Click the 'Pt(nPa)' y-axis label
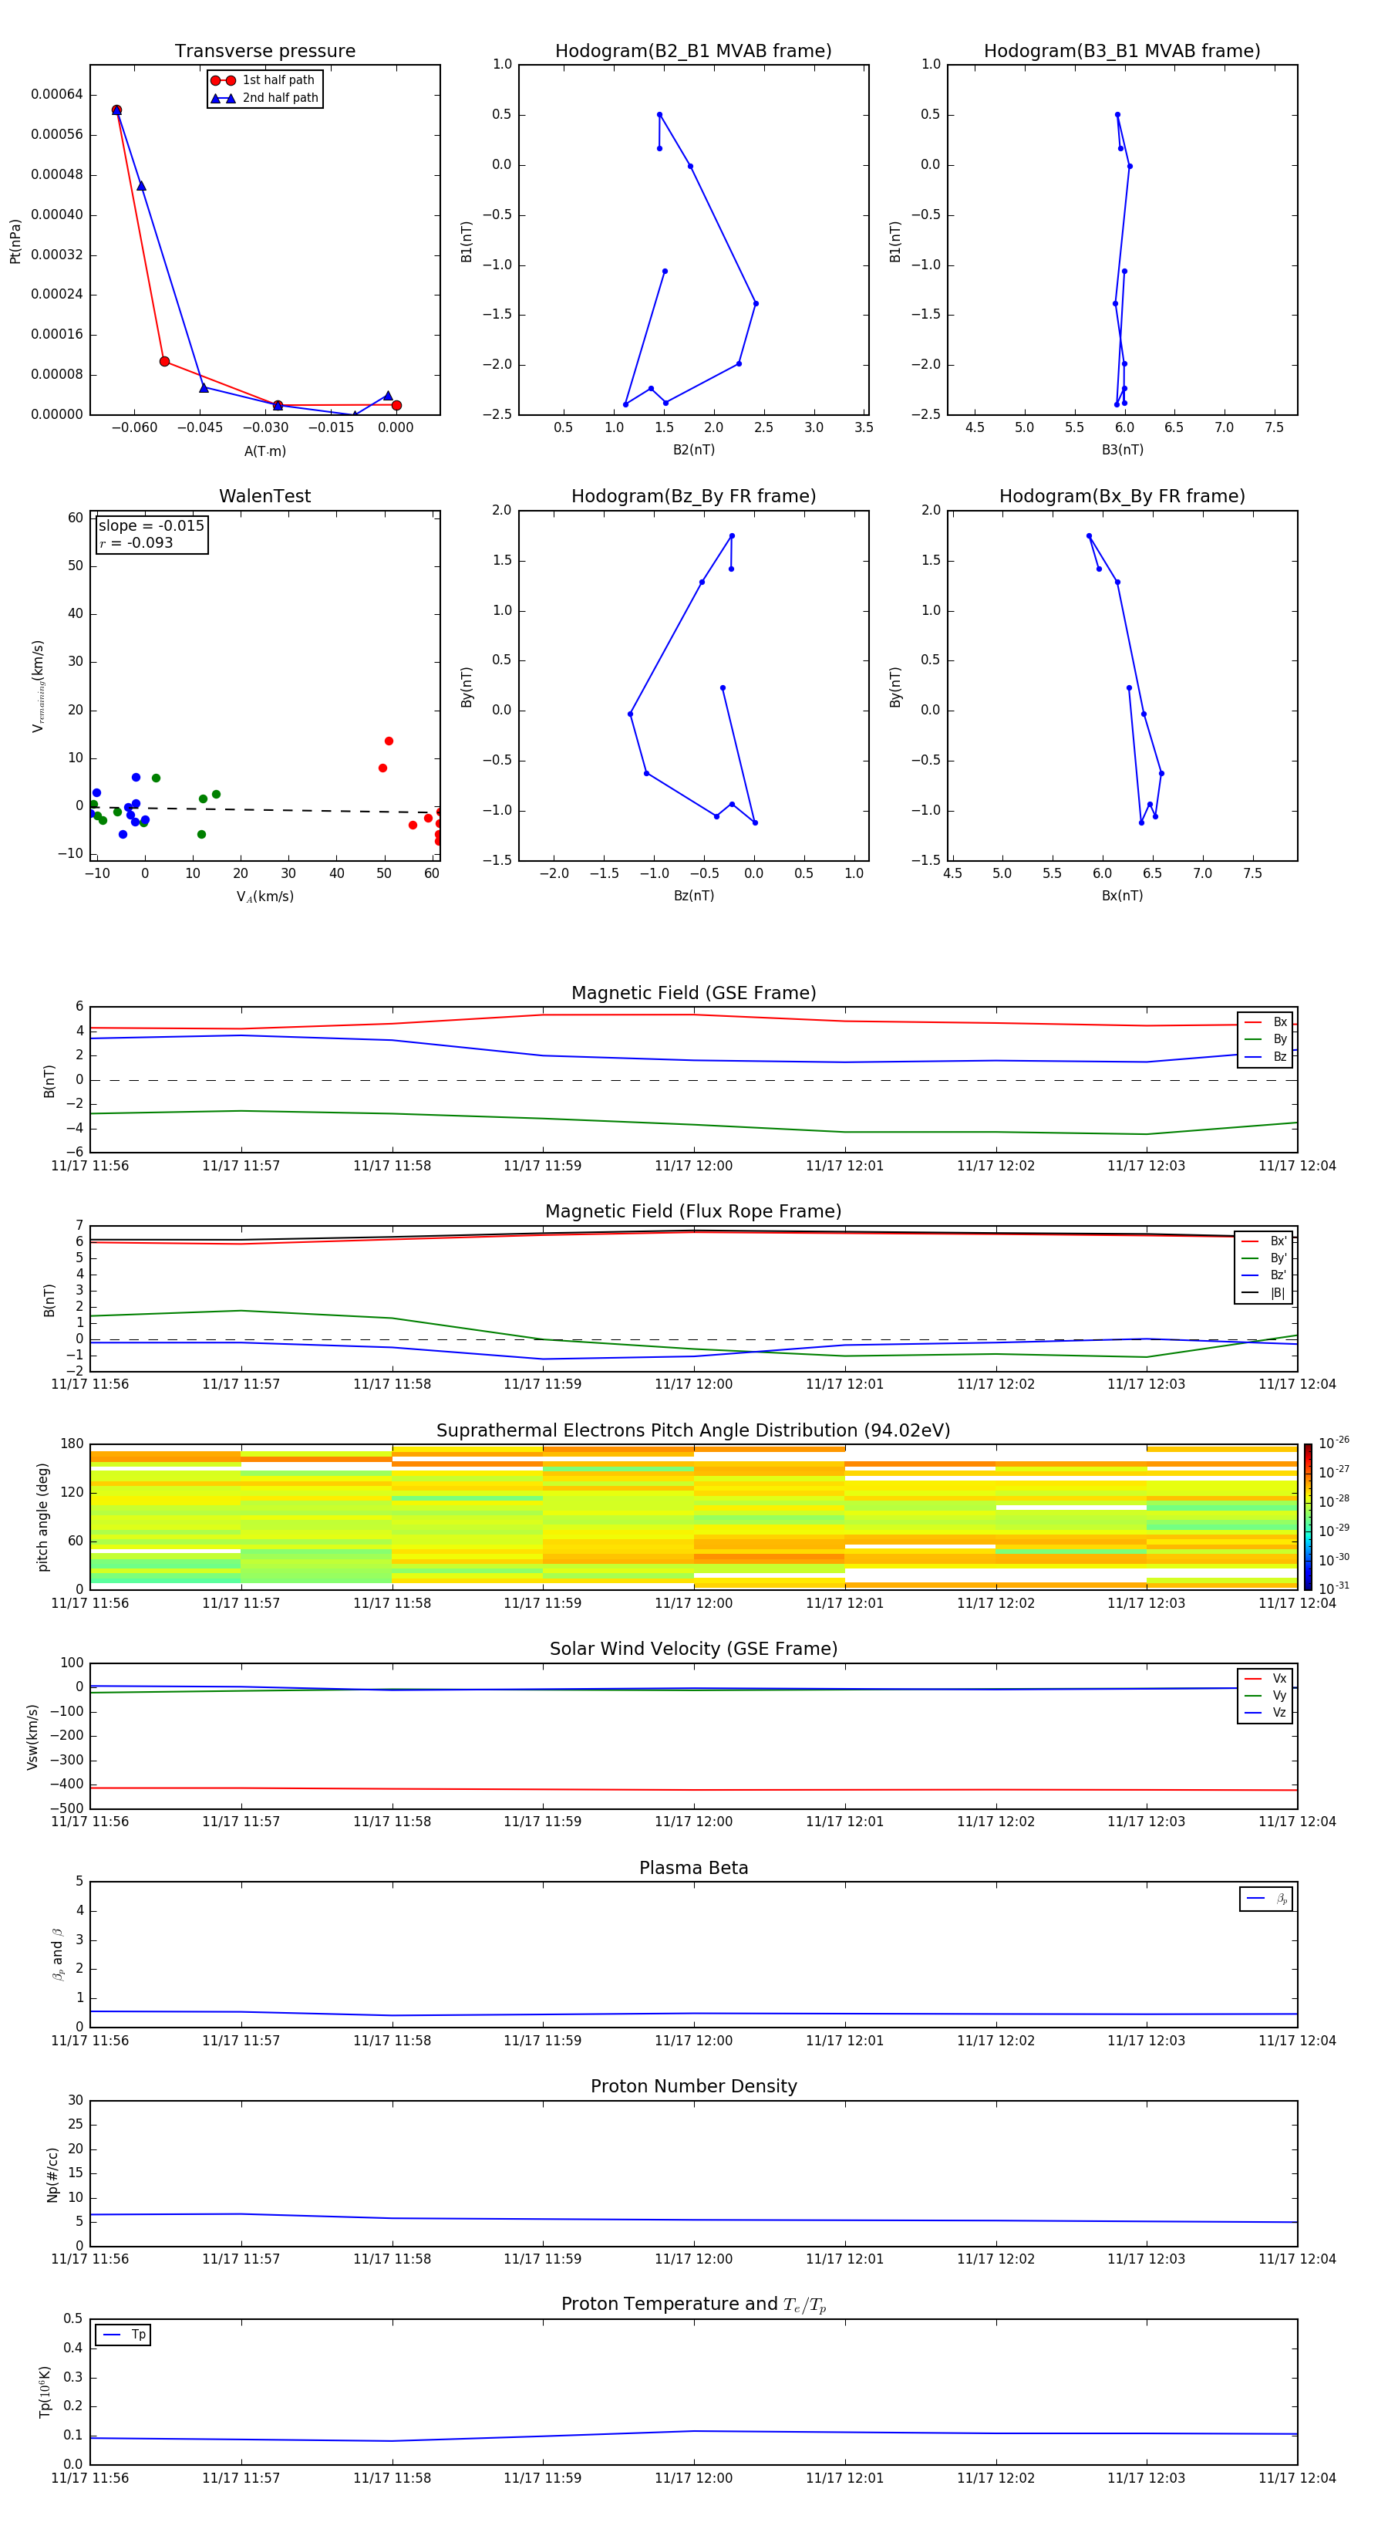The width and height of the screenshot is (1388, 2546). 15,241
